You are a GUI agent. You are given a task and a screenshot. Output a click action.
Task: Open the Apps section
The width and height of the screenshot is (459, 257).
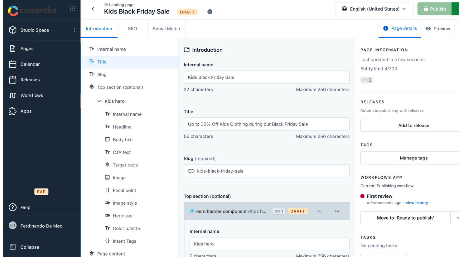[x=26, y=111]
